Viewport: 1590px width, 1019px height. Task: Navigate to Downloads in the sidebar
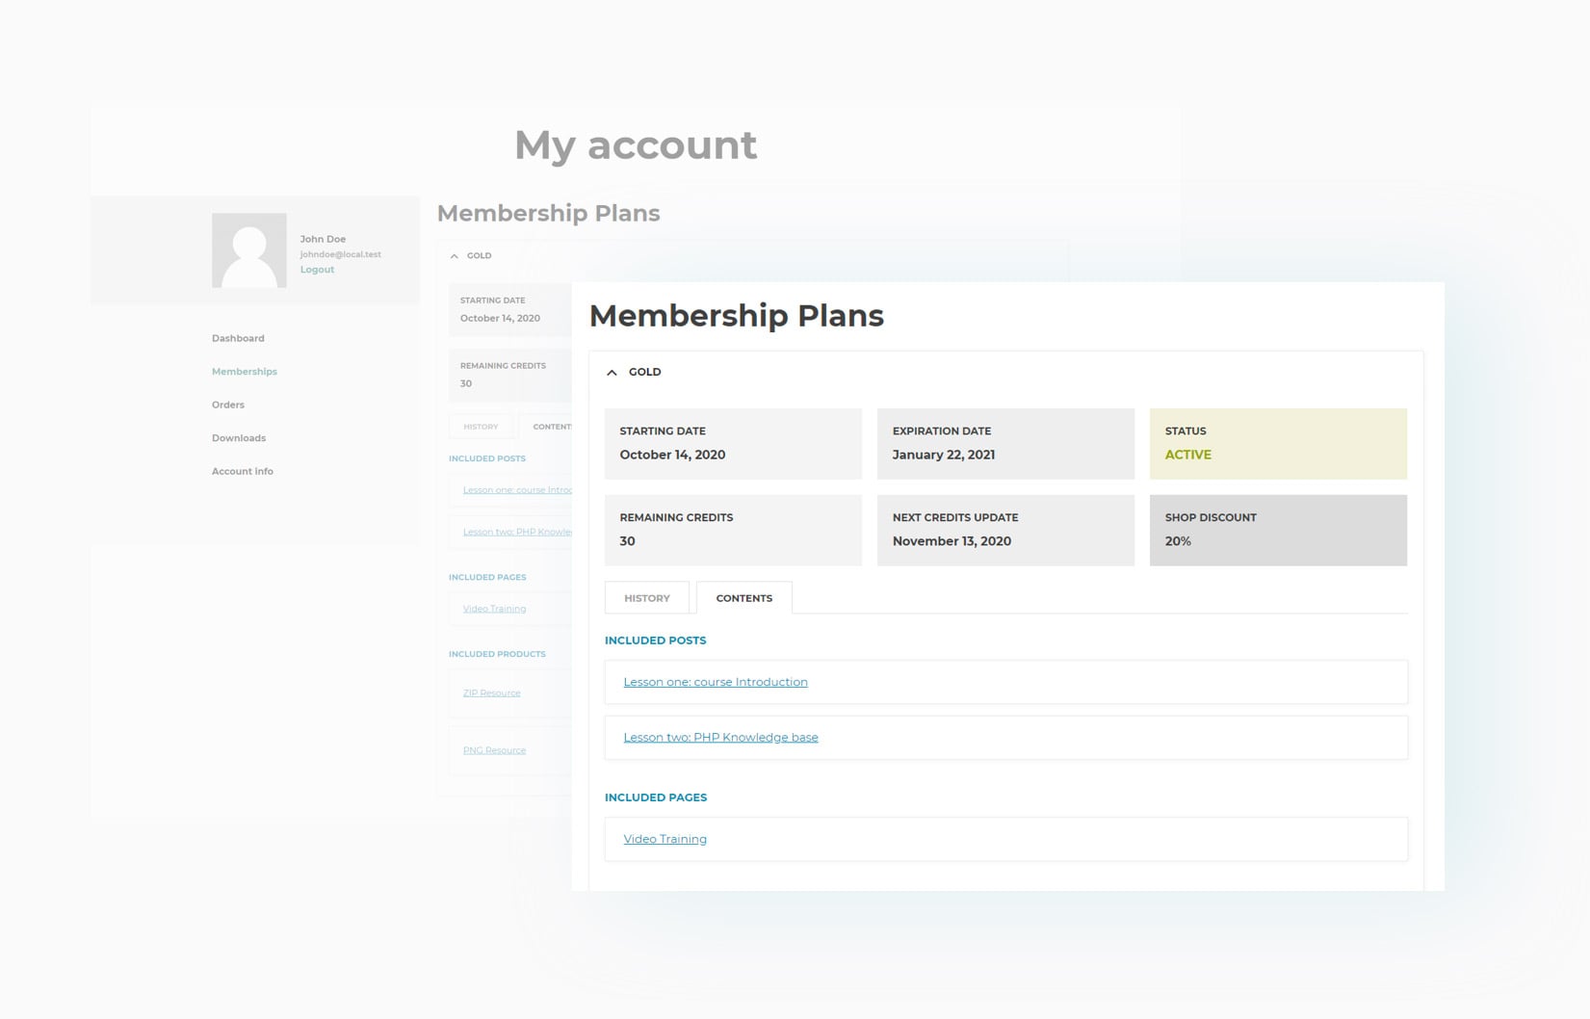239,438
